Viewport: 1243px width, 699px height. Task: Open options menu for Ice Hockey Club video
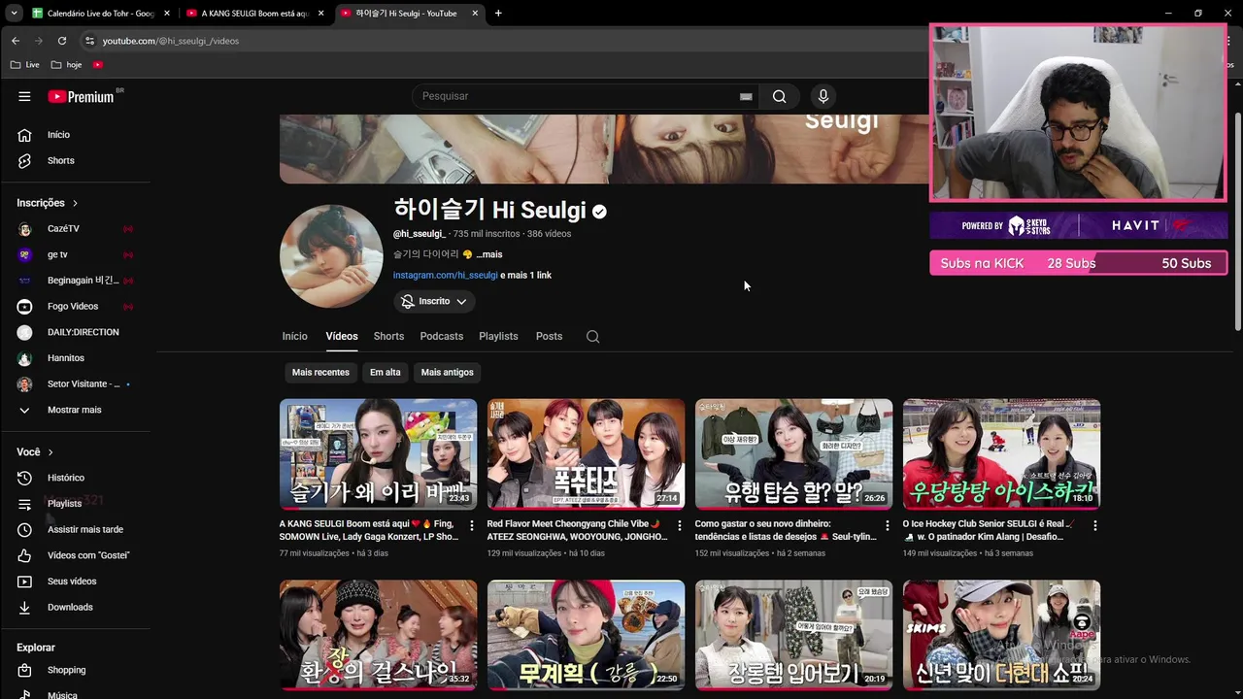point(1095,525)
